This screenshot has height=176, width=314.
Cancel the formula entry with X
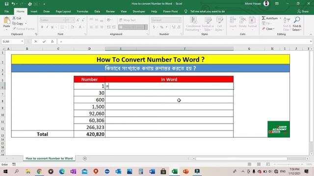click(36, 42)
